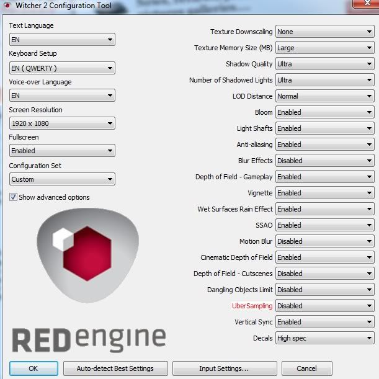Open the Keyboard Setup dropdown
The width and height of the screenshot is (379, 379).
point(62,68)
